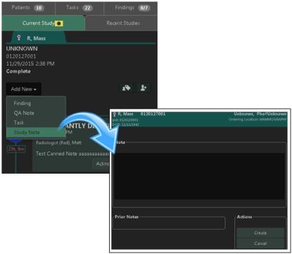Image resolution: width=292 pixels, height=254 pixels.
Task: Select the Current Study tab
Action: point(43,23)
